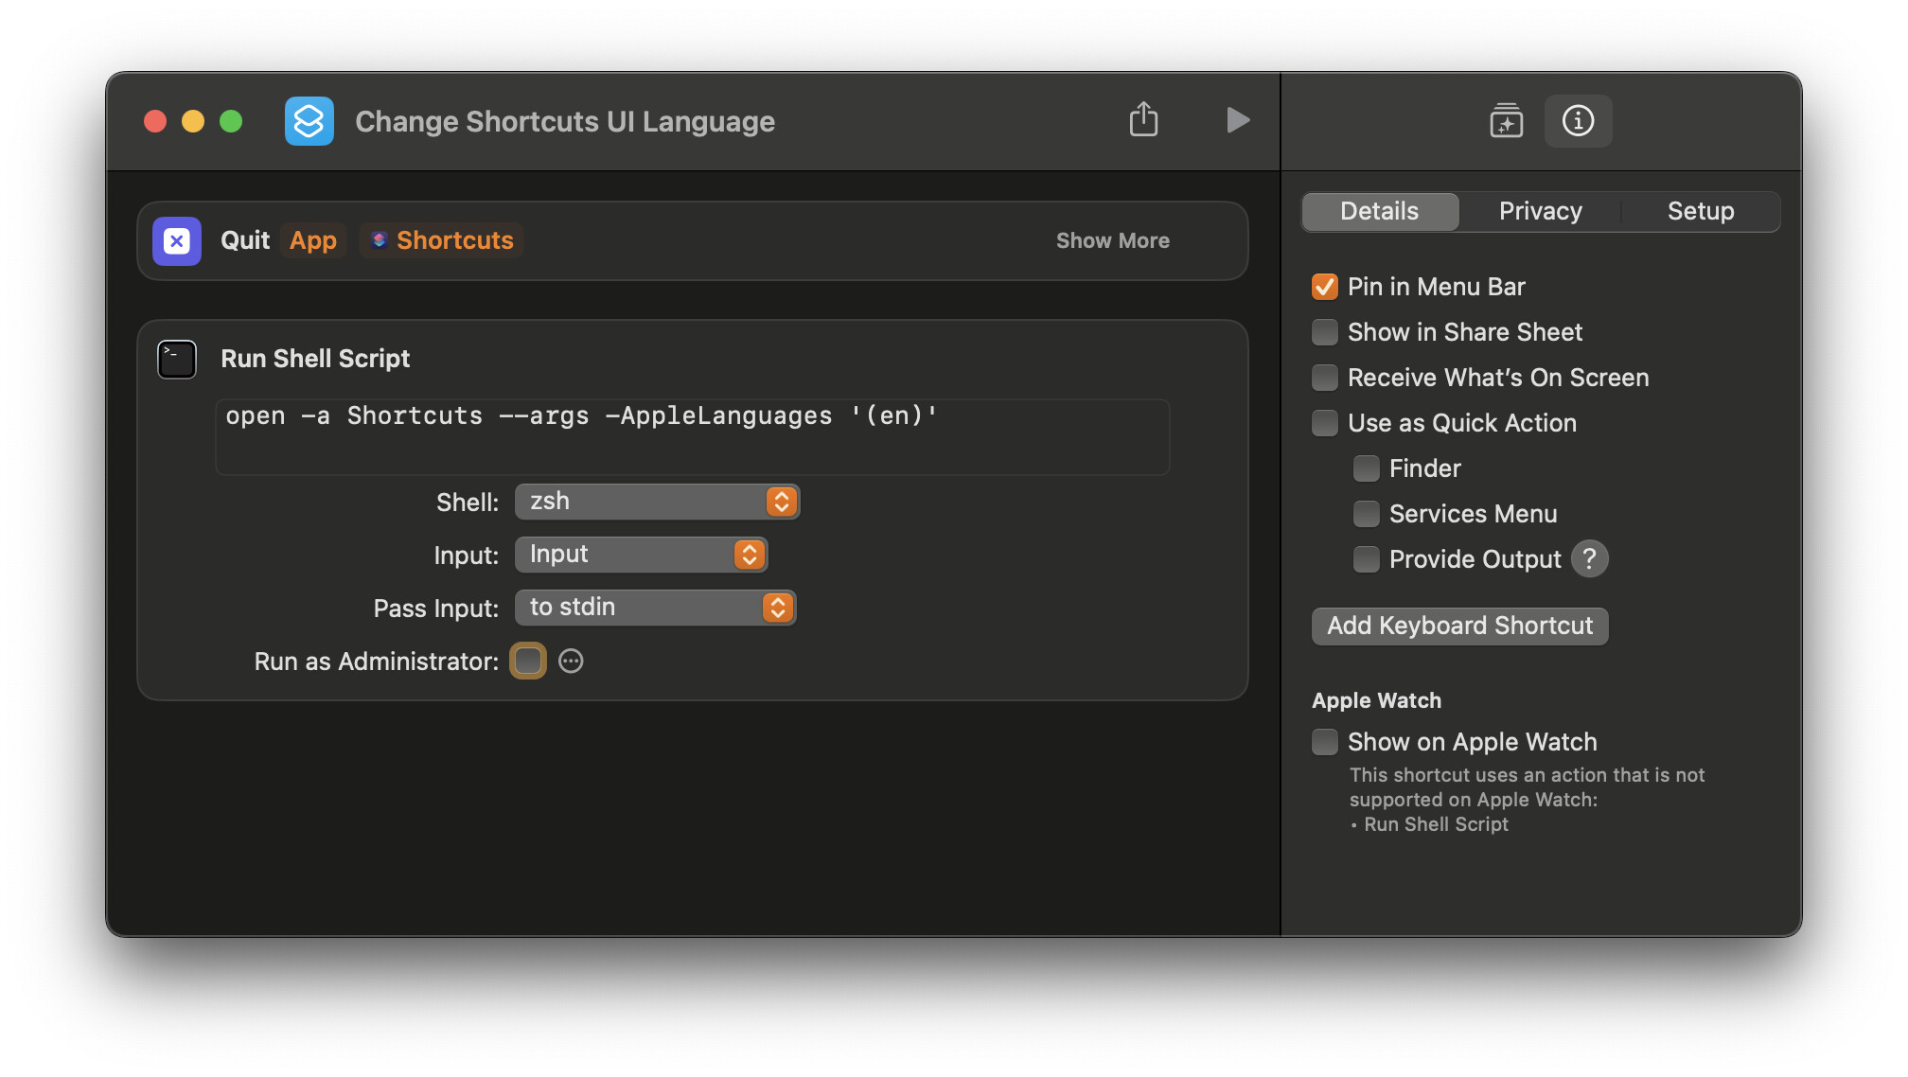
Task: Enable Run as Administrator checkbox
Action: click(x=528, y=662)
